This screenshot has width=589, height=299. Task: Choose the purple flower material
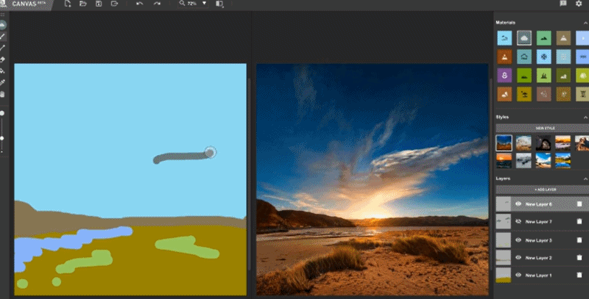(504, 76)
